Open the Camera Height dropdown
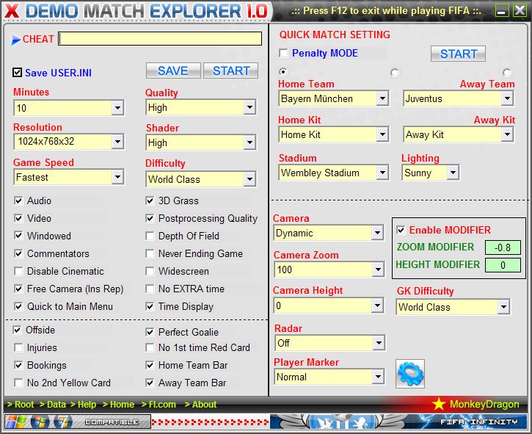Screen dimensions: 532x434 [377, 305]
